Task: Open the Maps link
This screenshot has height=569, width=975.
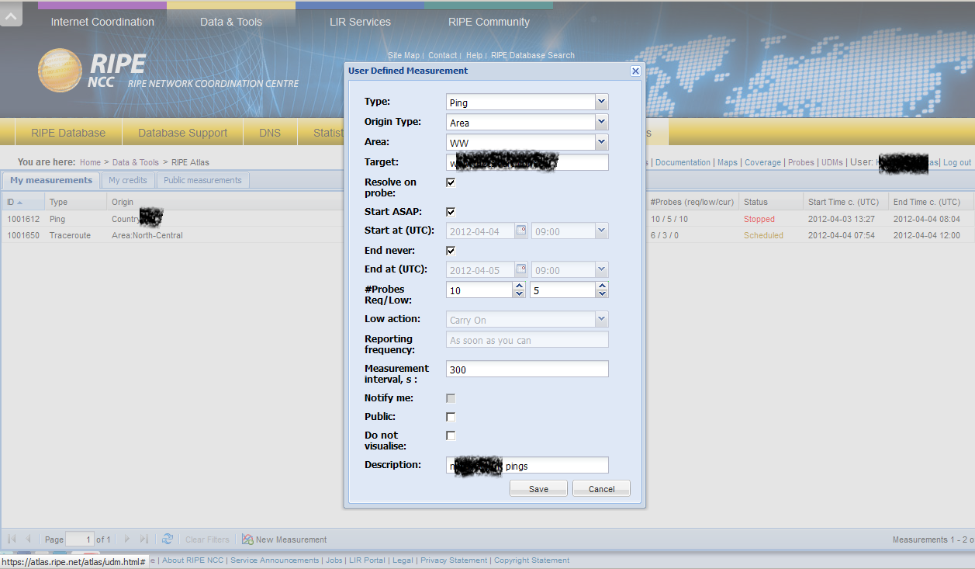Action: coord(728,162)
